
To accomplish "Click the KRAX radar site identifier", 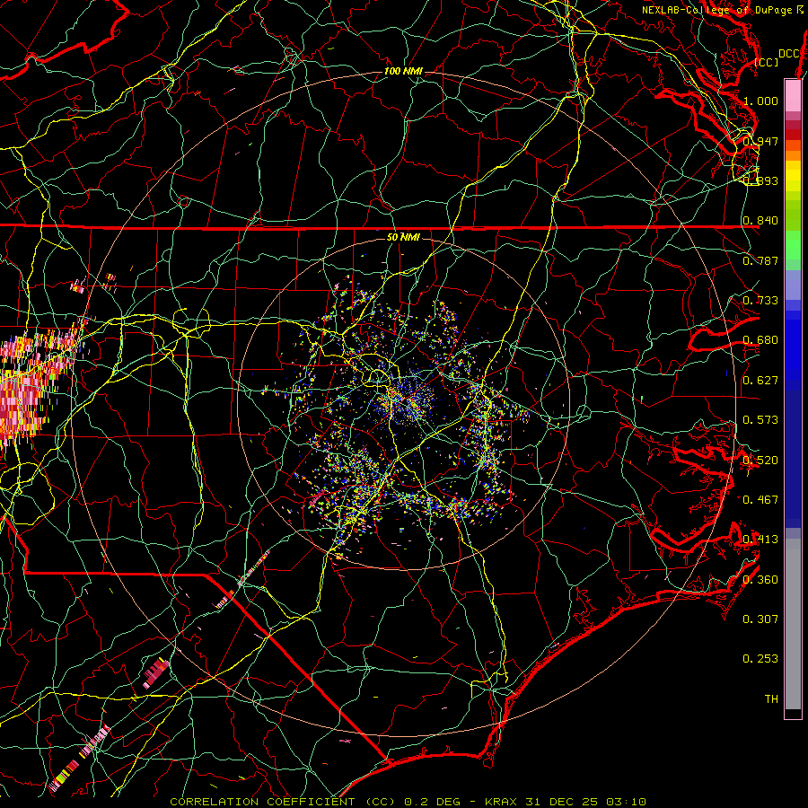I will [502, 802].
